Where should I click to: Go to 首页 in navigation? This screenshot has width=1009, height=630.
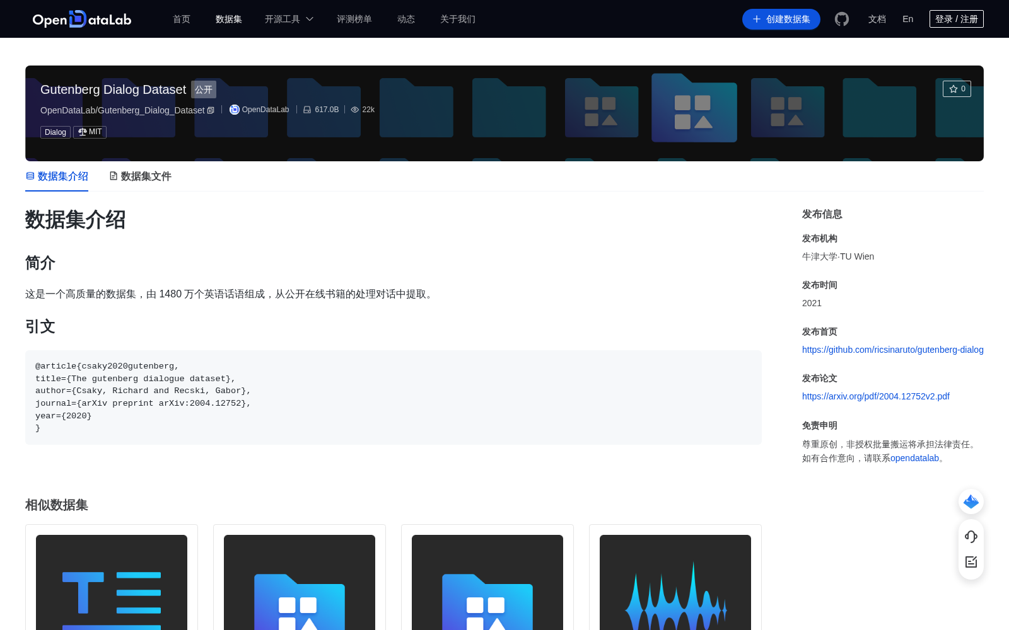tap(182, 19)
